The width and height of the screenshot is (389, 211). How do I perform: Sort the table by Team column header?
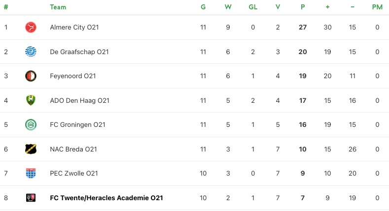[58, 7]
